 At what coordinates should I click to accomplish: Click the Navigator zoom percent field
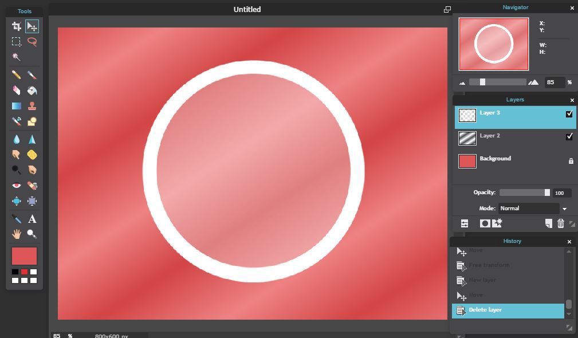tap(555, 82)
